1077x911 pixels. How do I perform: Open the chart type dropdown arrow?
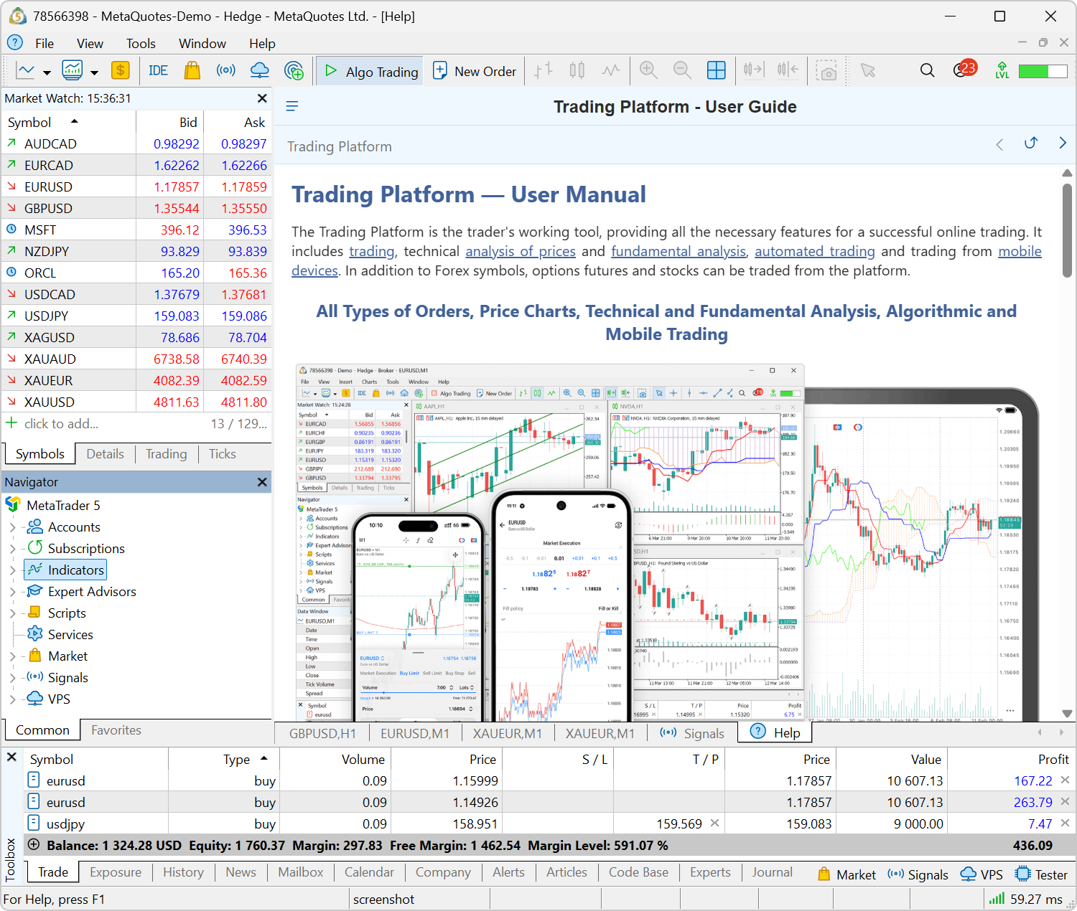pyautogui.click(x=47, y=72)
